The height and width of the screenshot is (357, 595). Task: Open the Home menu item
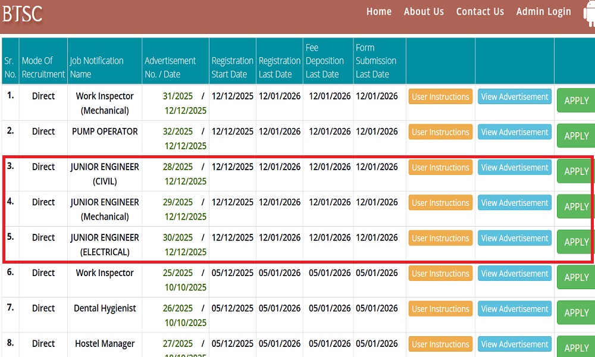click(x=379, y=12)
